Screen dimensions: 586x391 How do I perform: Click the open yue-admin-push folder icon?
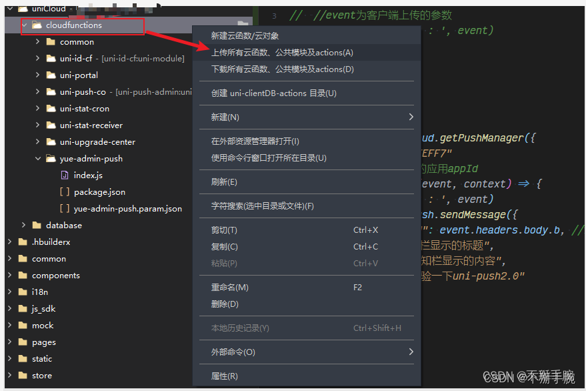[51, 158]
